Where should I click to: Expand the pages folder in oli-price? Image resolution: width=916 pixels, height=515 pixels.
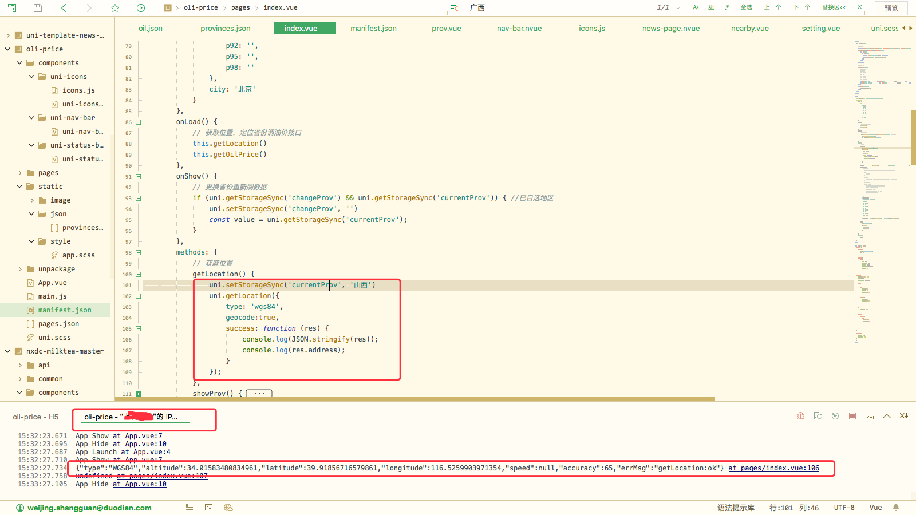point(20,173)
